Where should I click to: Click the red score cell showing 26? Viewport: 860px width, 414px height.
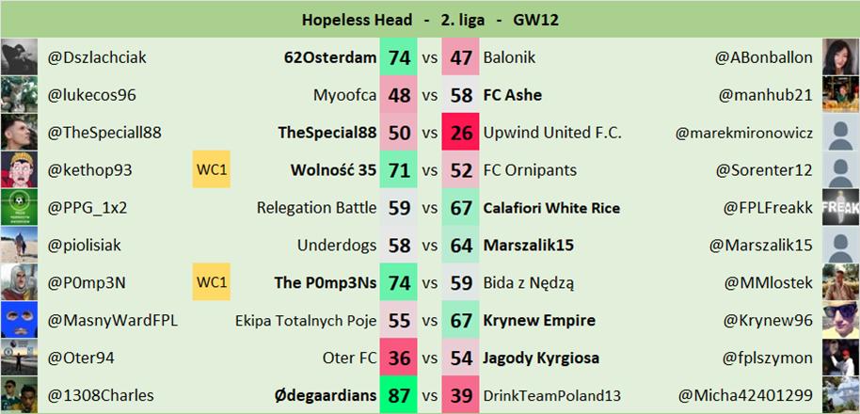click(461, 133)
